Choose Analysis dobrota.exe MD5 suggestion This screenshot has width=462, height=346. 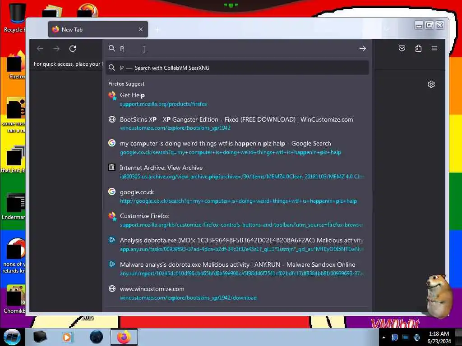[237, 245]
